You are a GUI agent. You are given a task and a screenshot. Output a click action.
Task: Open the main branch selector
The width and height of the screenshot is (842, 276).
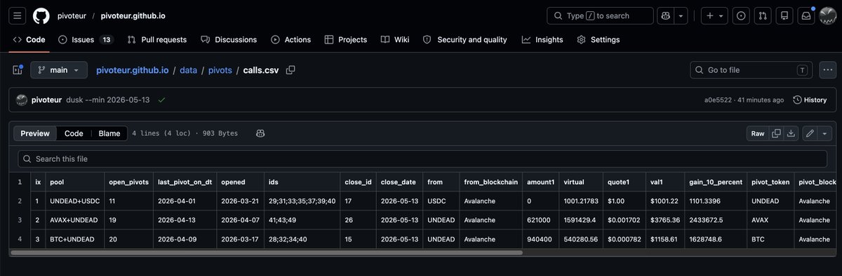[59, 70]
